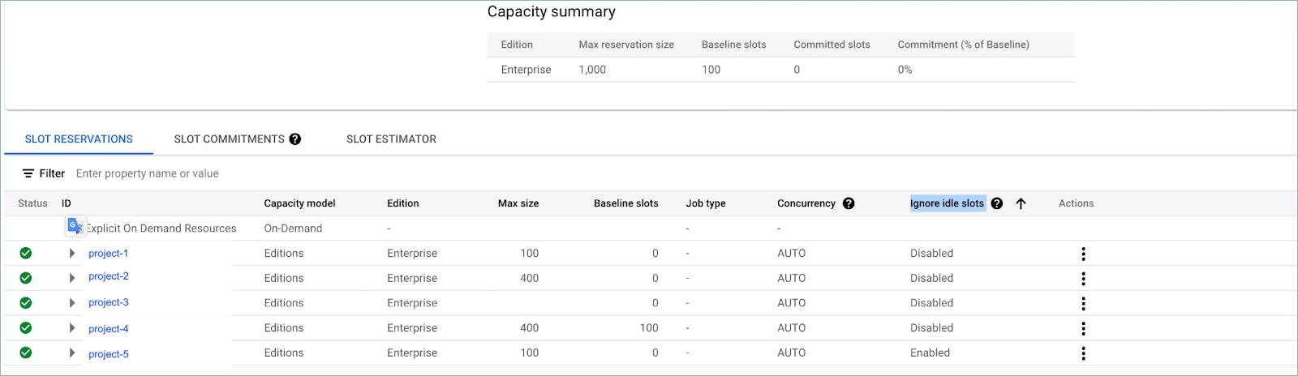
Task: Click the Filter list icon
Action: point(28,173)
